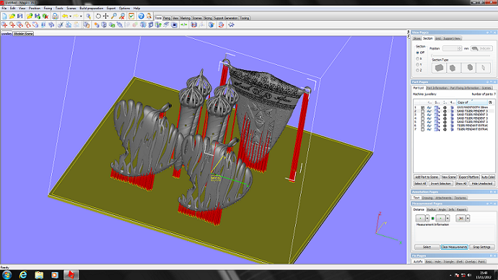
Task: Select the Rotate view tool
Action: coord(98,17)
